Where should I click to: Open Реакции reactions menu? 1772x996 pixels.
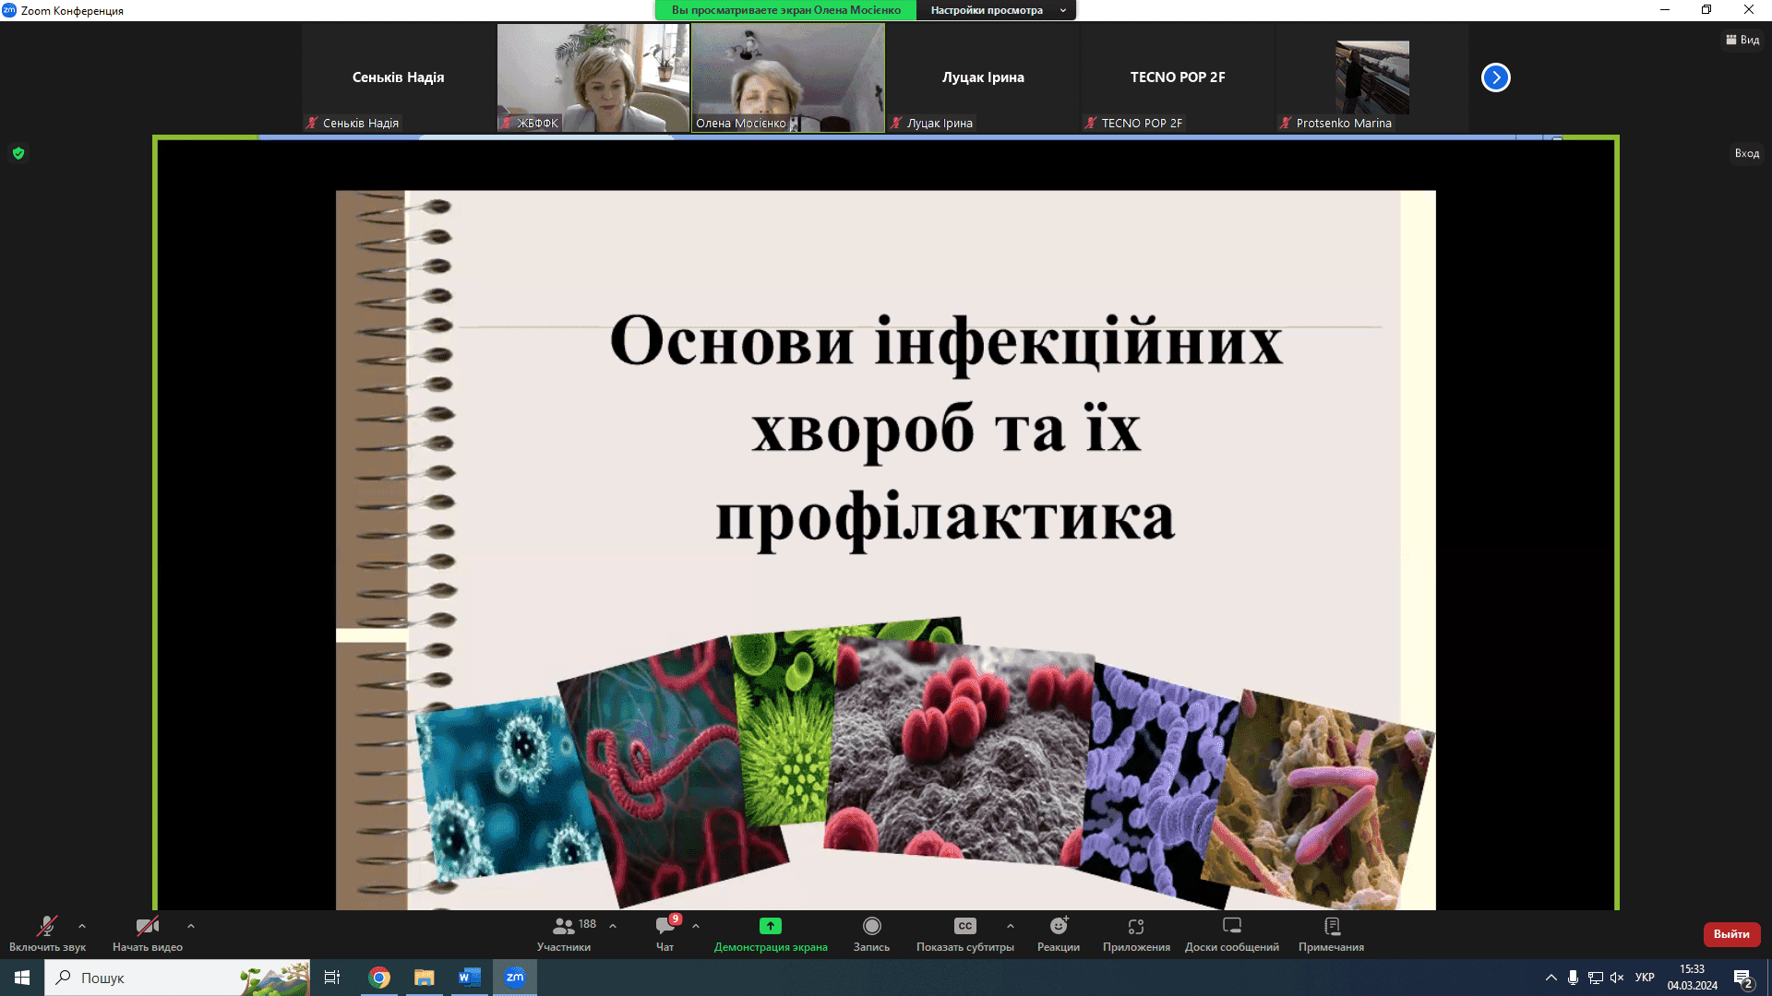(1059, 933)
